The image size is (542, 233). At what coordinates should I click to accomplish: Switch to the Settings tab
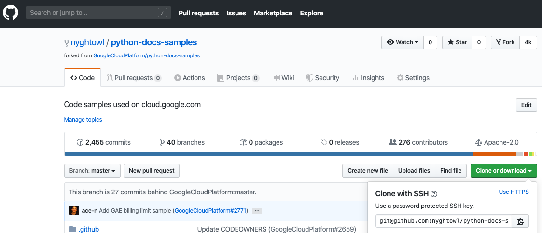click(413, 78)
